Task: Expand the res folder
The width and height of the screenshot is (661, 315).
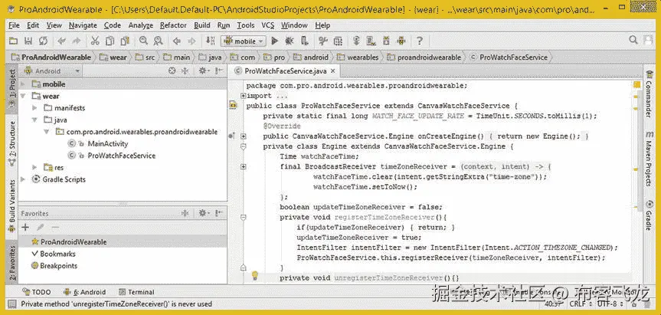Action: (x=34, y=167)
